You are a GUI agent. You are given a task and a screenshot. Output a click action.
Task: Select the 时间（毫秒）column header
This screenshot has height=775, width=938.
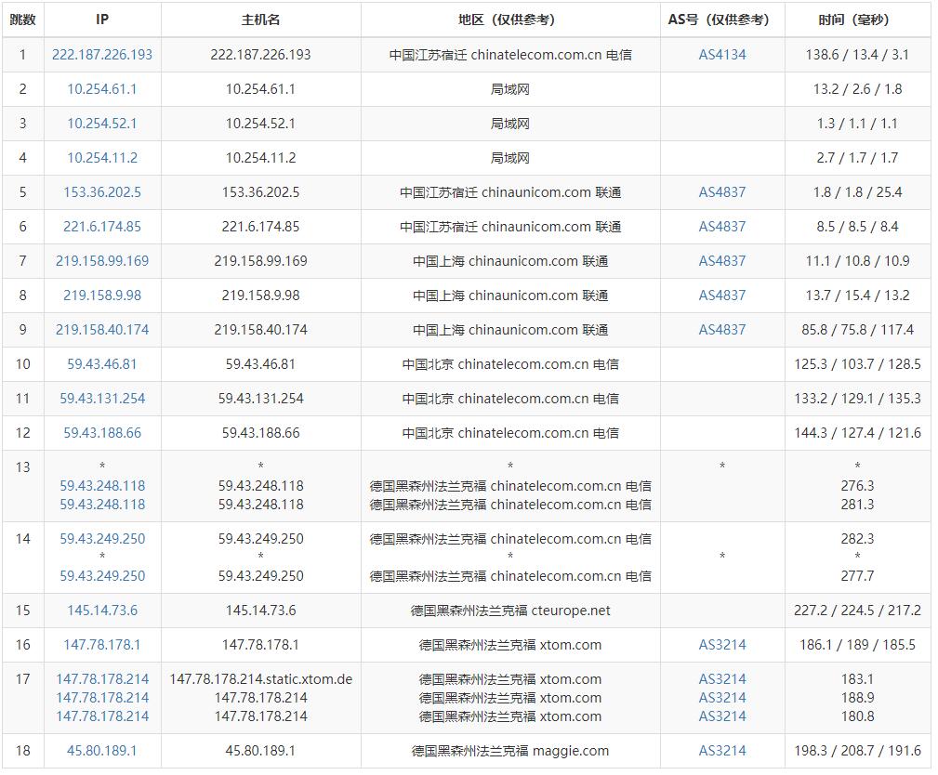pos(858,20)
